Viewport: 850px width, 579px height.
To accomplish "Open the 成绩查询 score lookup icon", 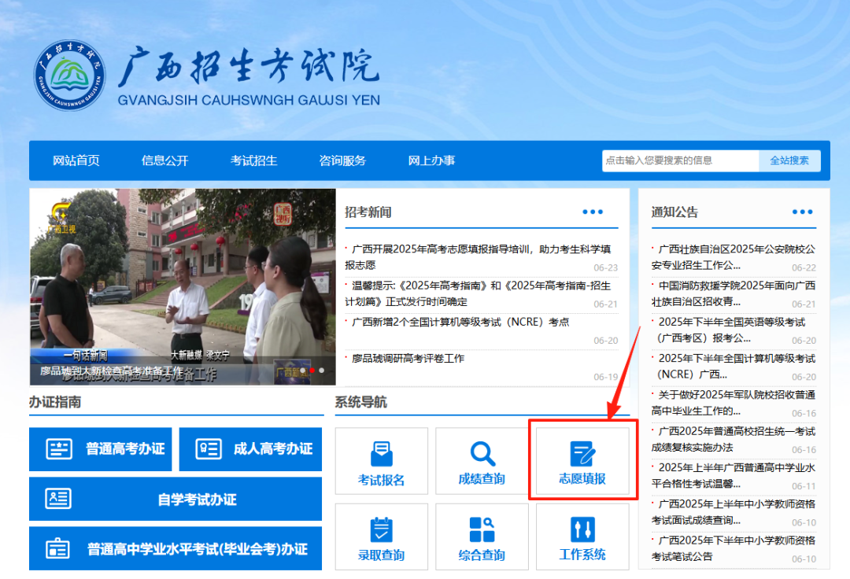I will tap(482, 454).
